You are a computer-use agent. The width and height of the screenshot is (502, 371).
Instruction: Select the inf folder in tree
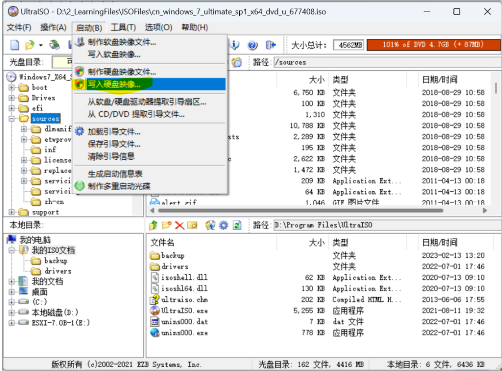50,150
